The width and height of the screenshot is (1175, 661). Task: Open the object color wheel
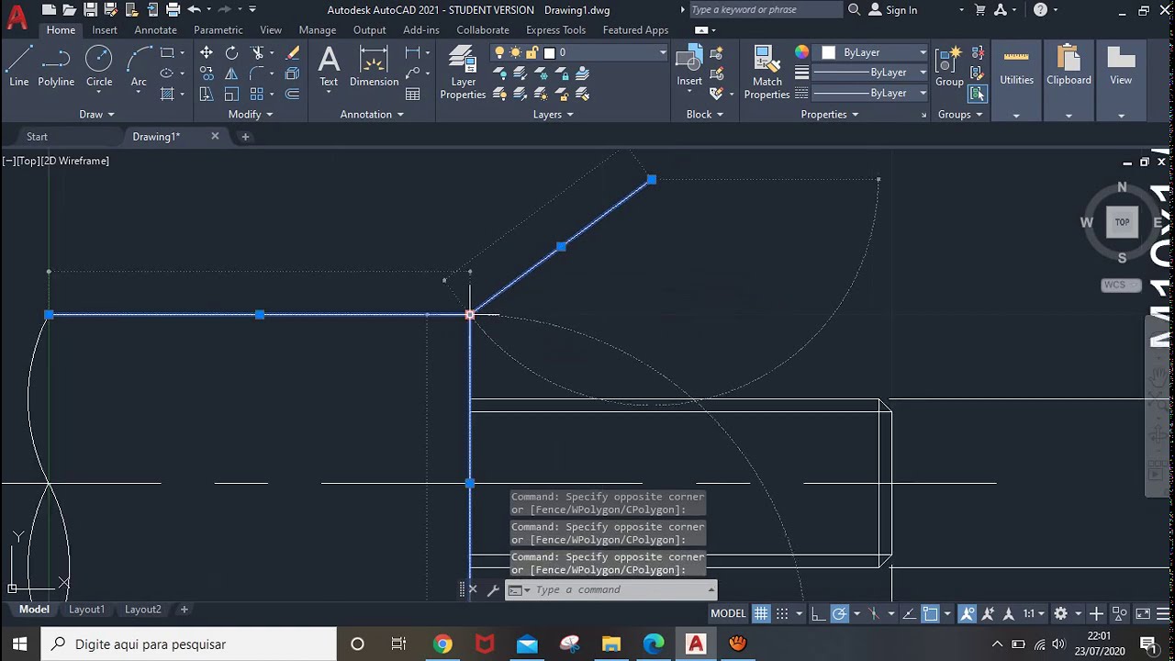point(801,52)
